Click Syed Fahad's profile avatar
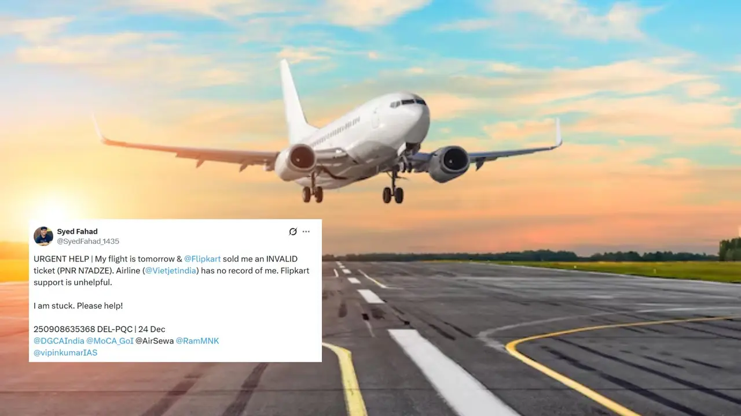The image size is (741, 416). click(43, 236)
